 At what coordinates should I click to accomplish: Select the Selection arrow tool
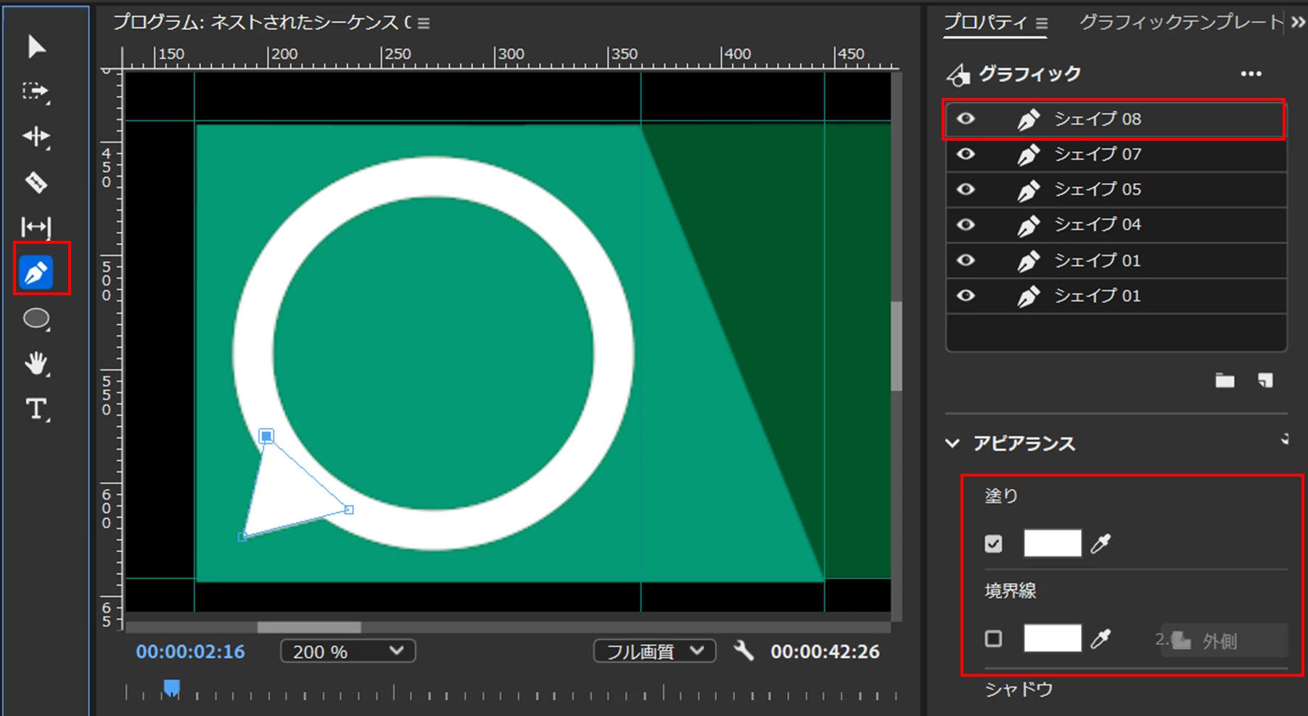(x=36, y=46)
